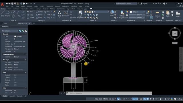
Task: Activate the Fillet tool
Action: 47,15
